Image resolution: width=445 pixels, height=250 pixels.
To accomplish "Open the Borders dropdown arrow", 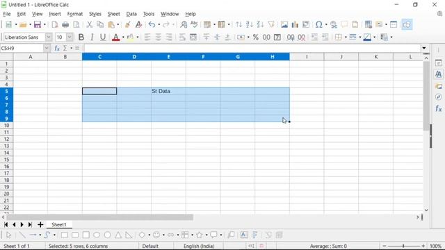I will click(346, 37).
